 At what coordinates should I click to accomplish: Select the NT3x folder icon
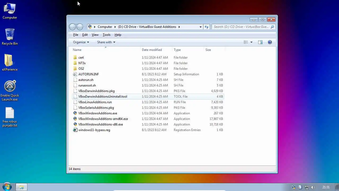(75, 63)
